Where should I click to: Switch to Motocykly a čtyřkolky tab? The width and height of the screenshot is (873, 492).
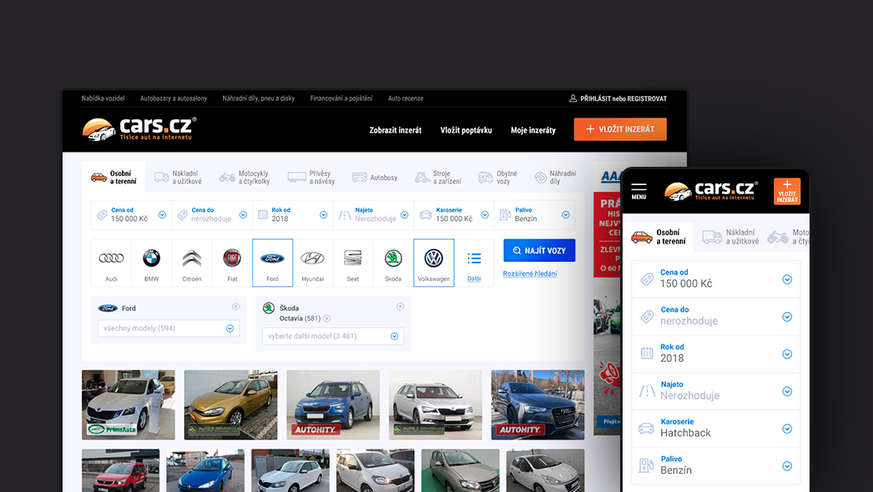pos(245,178)
